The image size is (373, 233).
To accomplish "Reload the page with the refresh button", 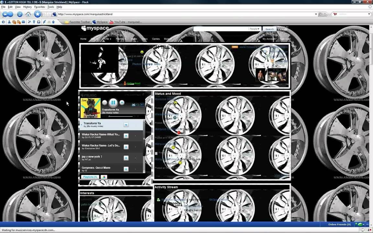I will coord(20,14).
